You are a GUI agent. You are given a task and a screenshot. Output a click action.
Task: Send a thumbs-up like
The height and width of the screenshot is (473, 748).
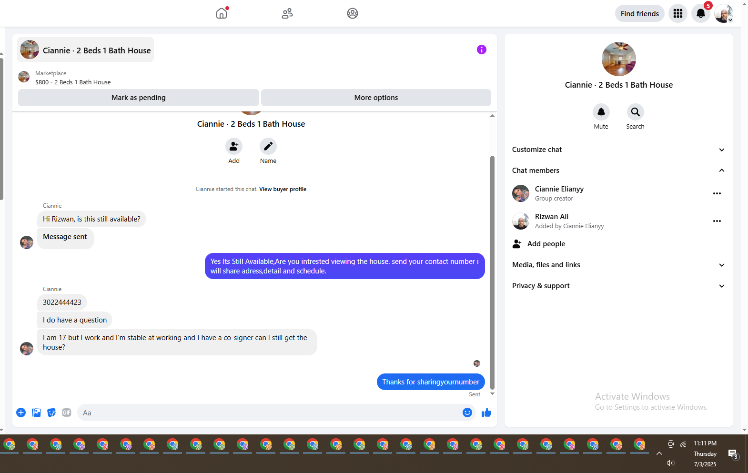(x=486, y=413)
